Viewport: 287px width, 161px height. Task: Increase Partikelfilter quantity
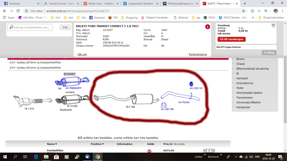click(214, 151)
